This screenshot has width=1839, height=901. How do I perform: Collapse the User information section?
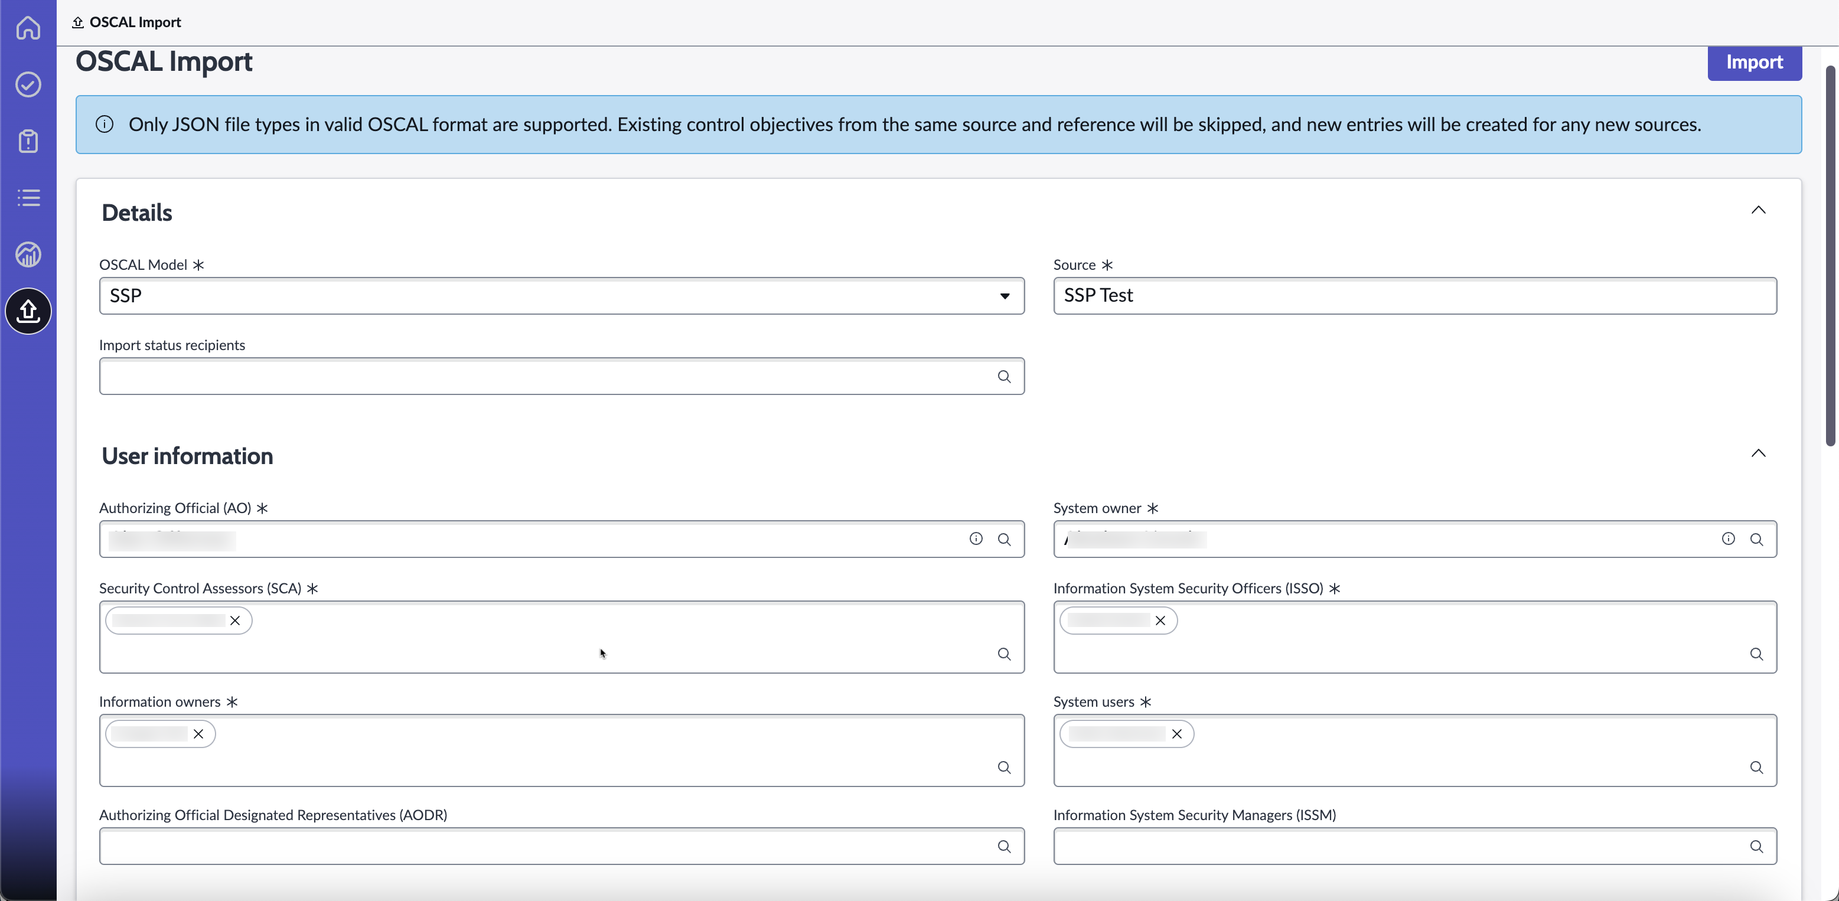click(1758, 453)
